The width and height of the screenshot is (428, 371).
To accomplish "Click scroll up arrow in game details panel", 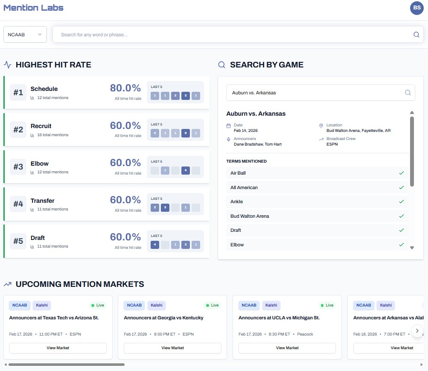I will point(412,112).
